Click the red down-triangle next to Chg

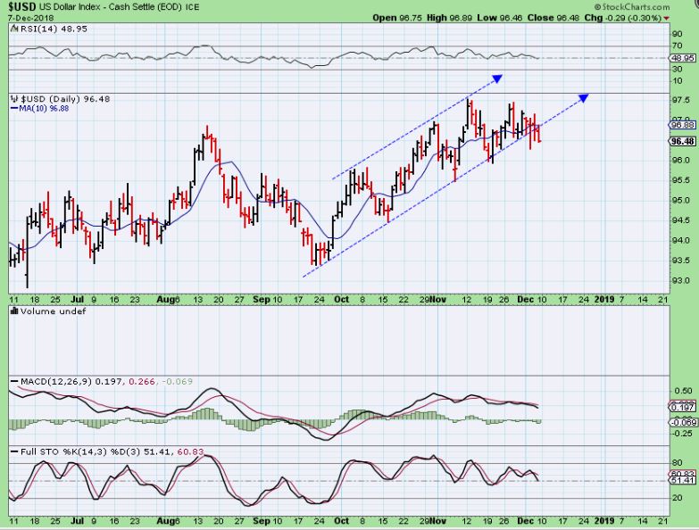(667, 18)
